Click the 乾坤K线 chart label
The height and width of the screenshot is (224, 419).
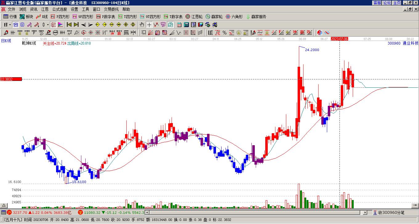[29, 43]
